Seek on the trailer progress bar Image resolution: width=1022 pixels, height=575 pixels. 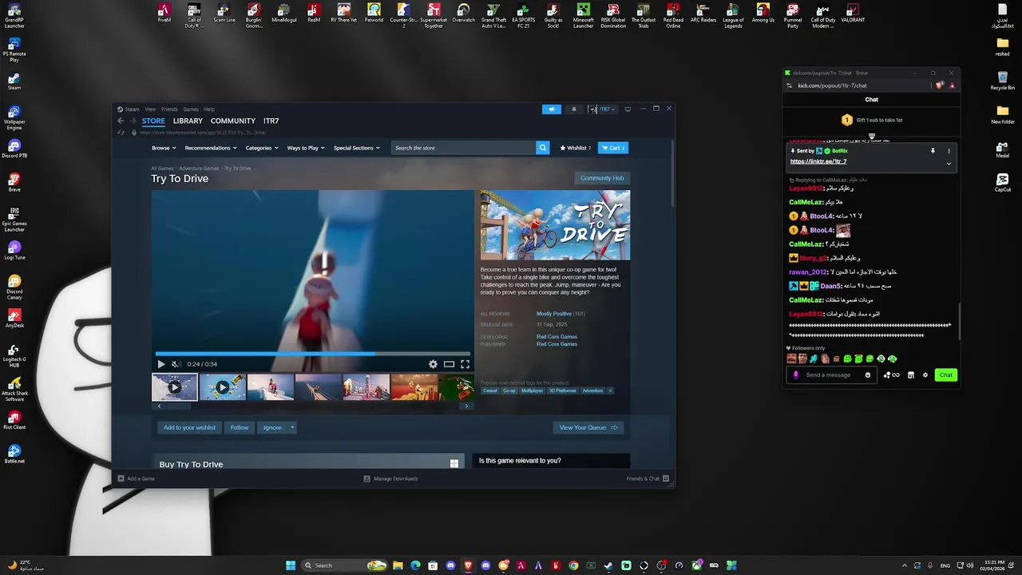pos(313,353)
